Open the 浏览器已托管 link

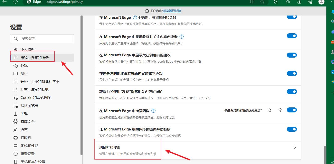tap(172, 11)
